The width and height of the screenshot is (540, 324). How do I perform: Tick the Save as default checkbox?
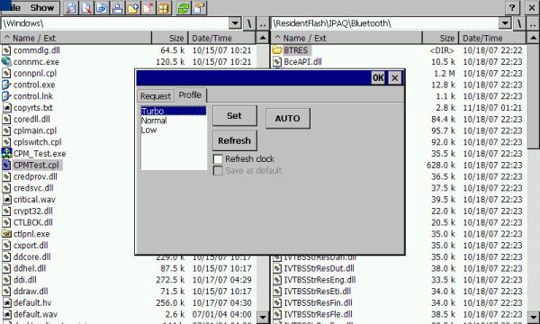[x=218, y=170]
